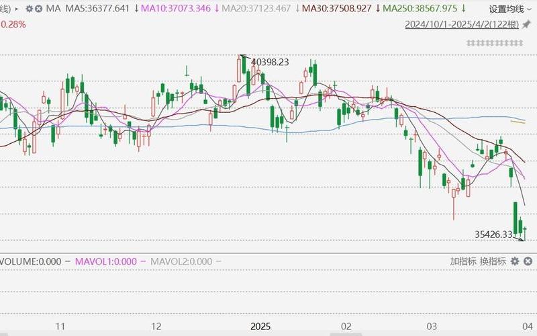The image size is (537, 336).
Task: Click the MA250:38567.975 value
Action: coord(420,9)
